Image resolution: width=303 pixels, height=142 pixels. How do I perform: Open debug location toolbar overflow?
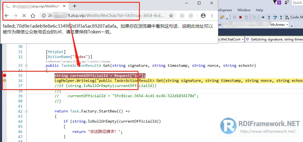tap(292, 26)
